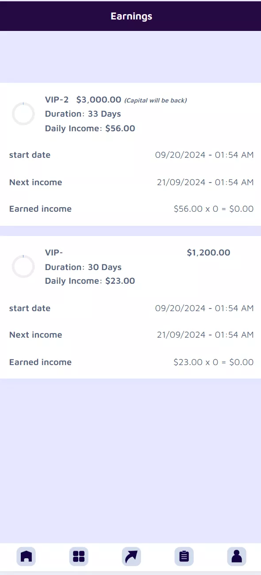Open the profile person icon in bottom bar
This screenshot has height=575, width=261.
pos(237,556)
